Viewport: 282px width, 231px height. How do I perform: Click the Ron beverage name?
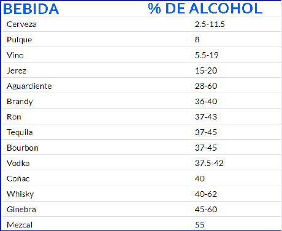[x=14, y=117]
